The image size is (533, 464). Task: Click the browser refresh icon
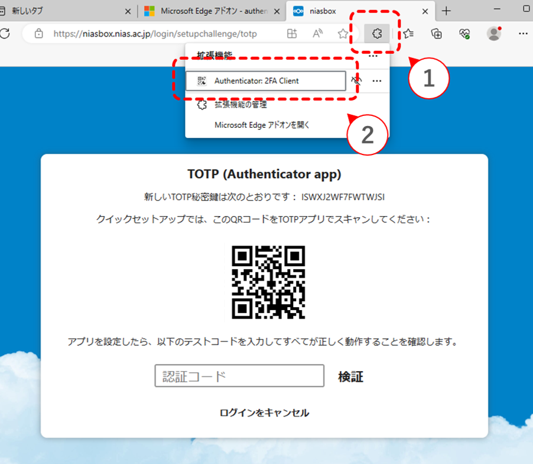click(4, 33)
